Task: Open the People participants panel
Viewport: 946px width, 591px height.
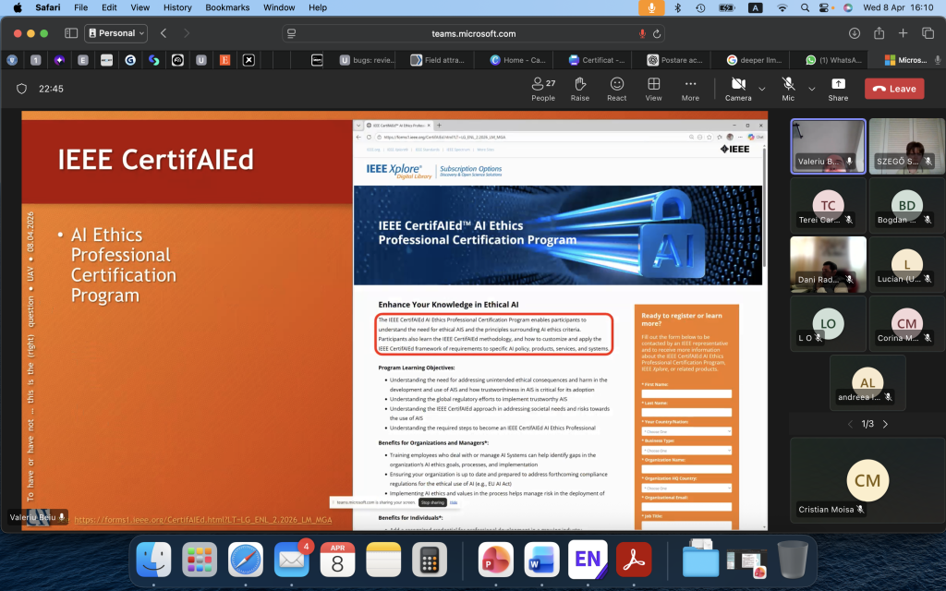Action: [x=543, y=89]
